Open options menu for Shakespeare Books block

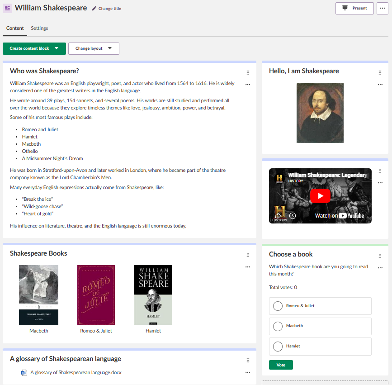pyautogui.click(x=248, y=267)
